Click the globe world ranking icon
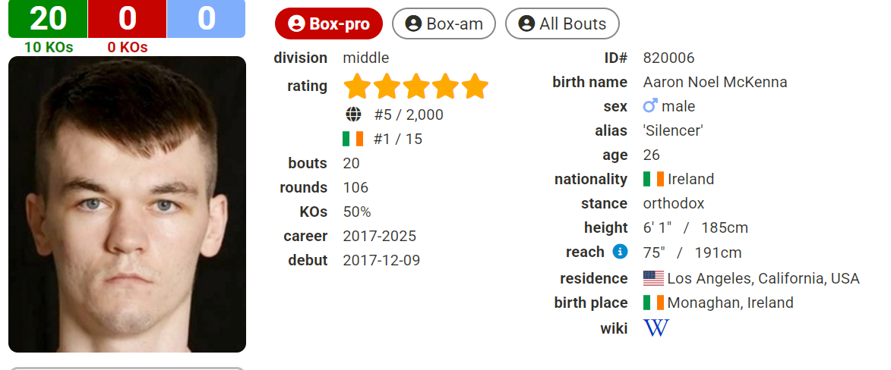Screen dimensions: 891x370 click(x=353, y=114)
